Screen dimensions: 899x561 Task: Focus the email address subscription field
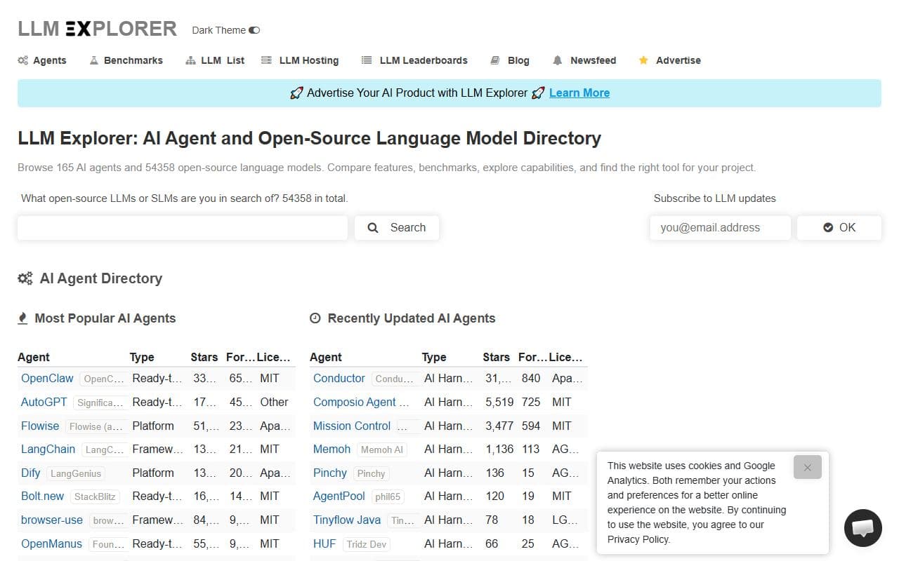720,228
